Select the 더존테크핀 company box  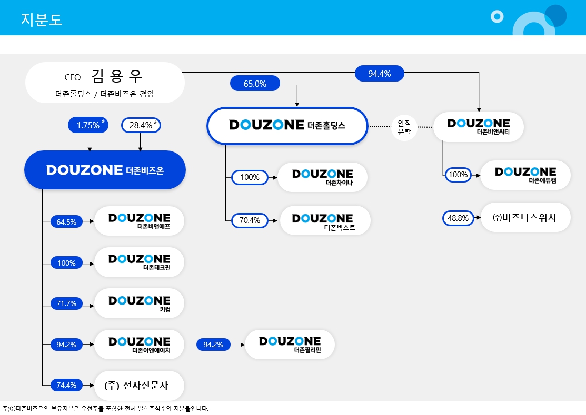140,262
